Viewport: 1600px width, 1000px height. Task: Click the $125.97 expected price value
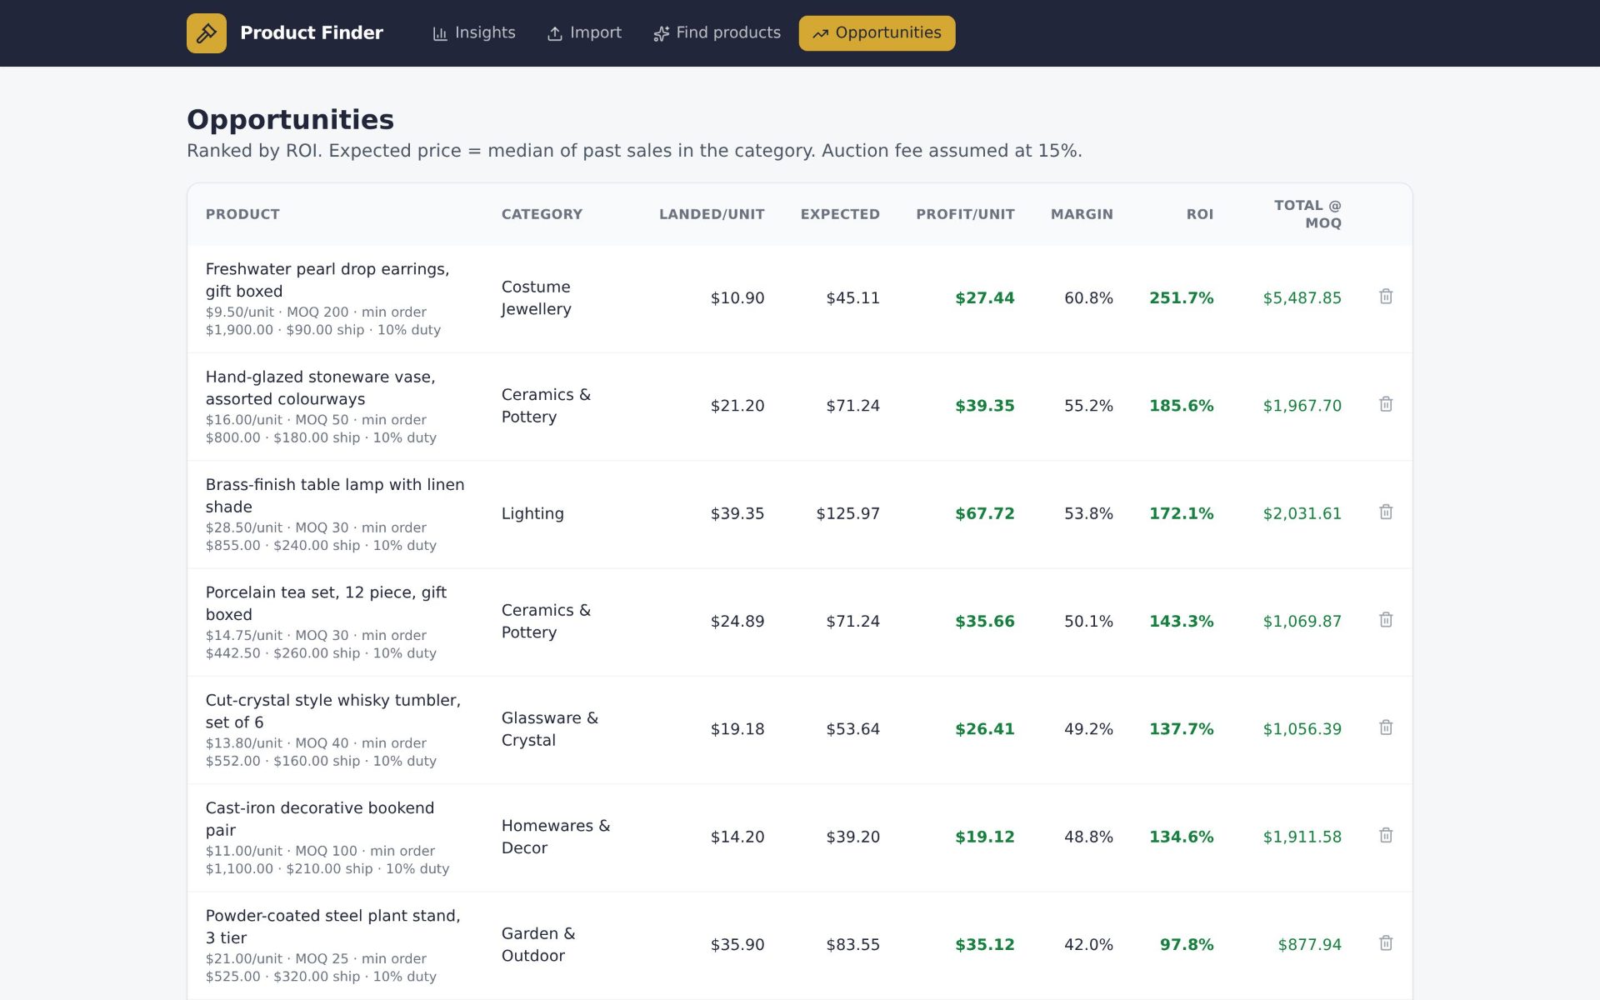click(847, 513)
